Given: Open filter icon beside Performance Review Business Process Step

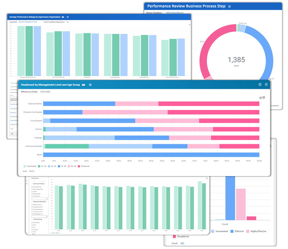Looking at the screenshot, I should click(229, 6).
